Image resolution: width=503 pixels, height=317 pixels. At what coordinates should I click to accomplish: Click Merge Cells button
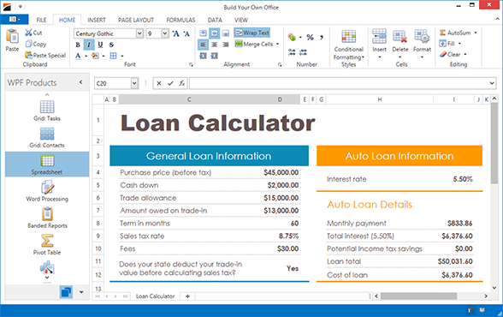tap(254, 44)
